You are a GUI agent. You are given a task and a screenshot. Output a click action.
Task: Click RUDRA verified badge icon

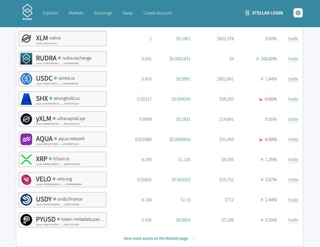[59, 58]
